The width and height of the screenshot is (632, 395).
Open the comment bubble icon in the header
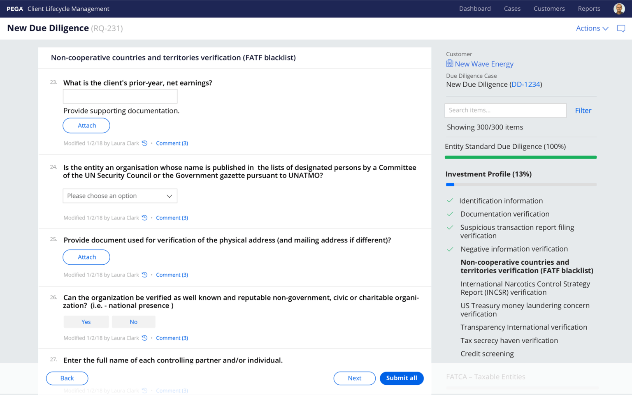[621, 28]
